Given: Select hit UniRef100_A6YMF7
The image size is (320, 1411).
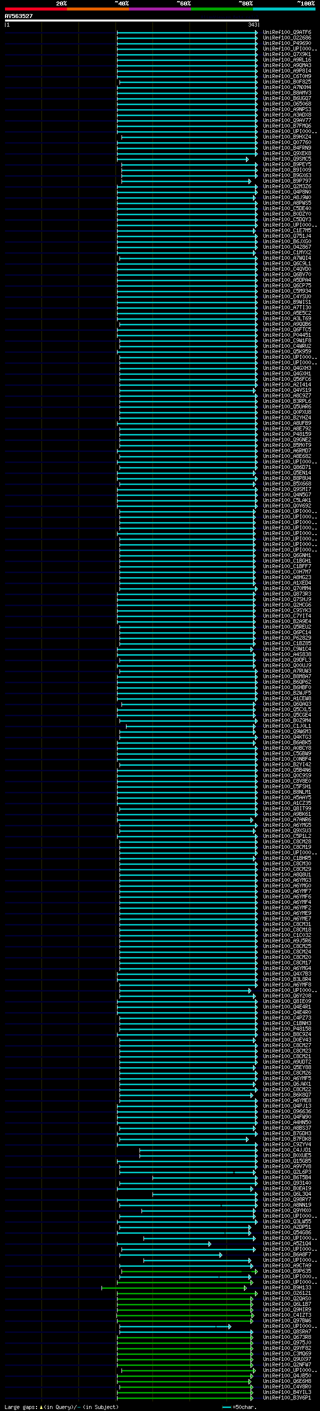Looking at the screenshot, I should coord(286,891).
